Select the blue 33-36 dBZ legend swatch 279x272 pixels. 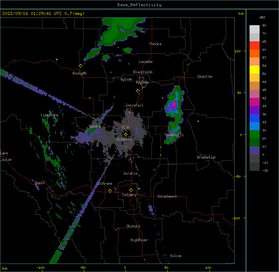254,118
